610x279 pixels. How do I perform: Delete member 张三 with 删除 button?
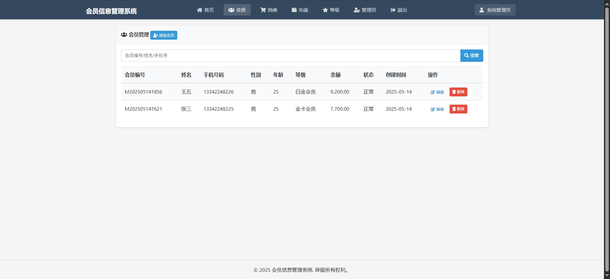pyautogui.click(x=458, y=109)
